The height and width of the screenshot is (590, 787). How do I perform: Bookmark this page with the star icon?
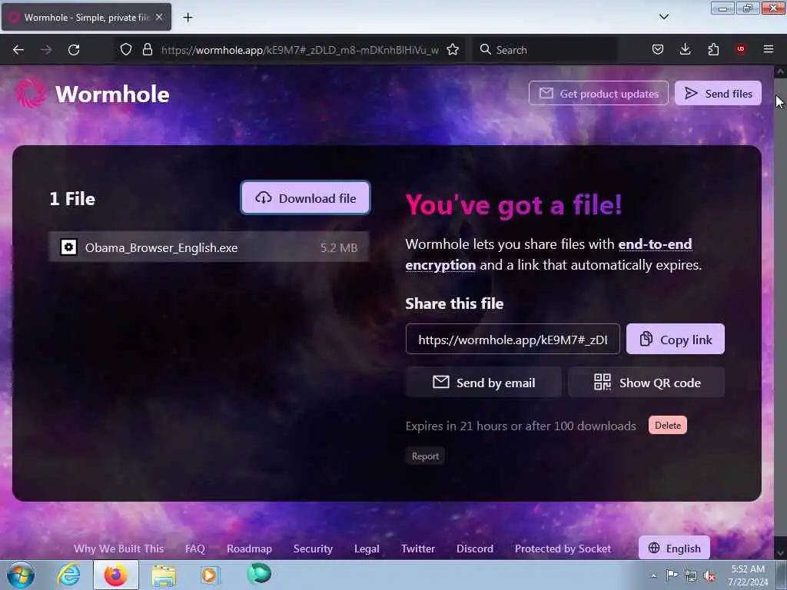coord(453,50)
